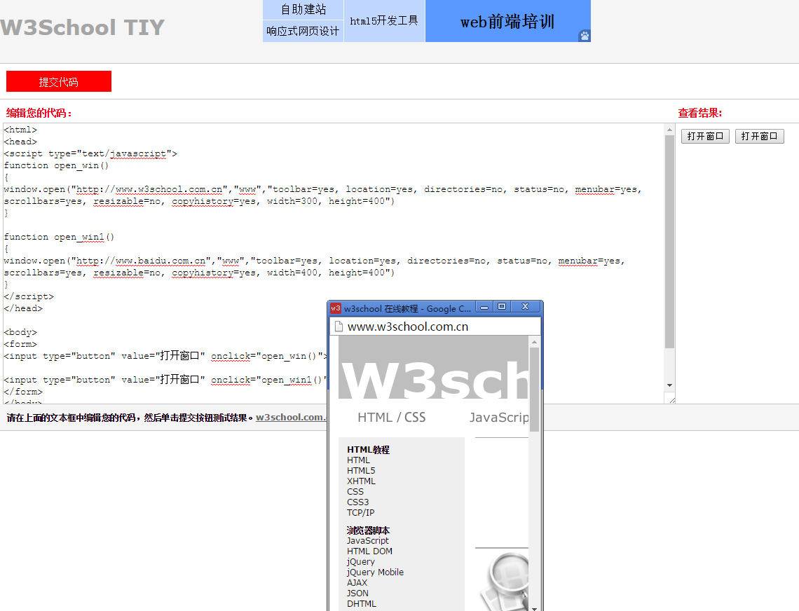Switch to the JavaScript tab in popup
Image resolution: width=799 pixels, height=611 pixels.
point(499,417)
